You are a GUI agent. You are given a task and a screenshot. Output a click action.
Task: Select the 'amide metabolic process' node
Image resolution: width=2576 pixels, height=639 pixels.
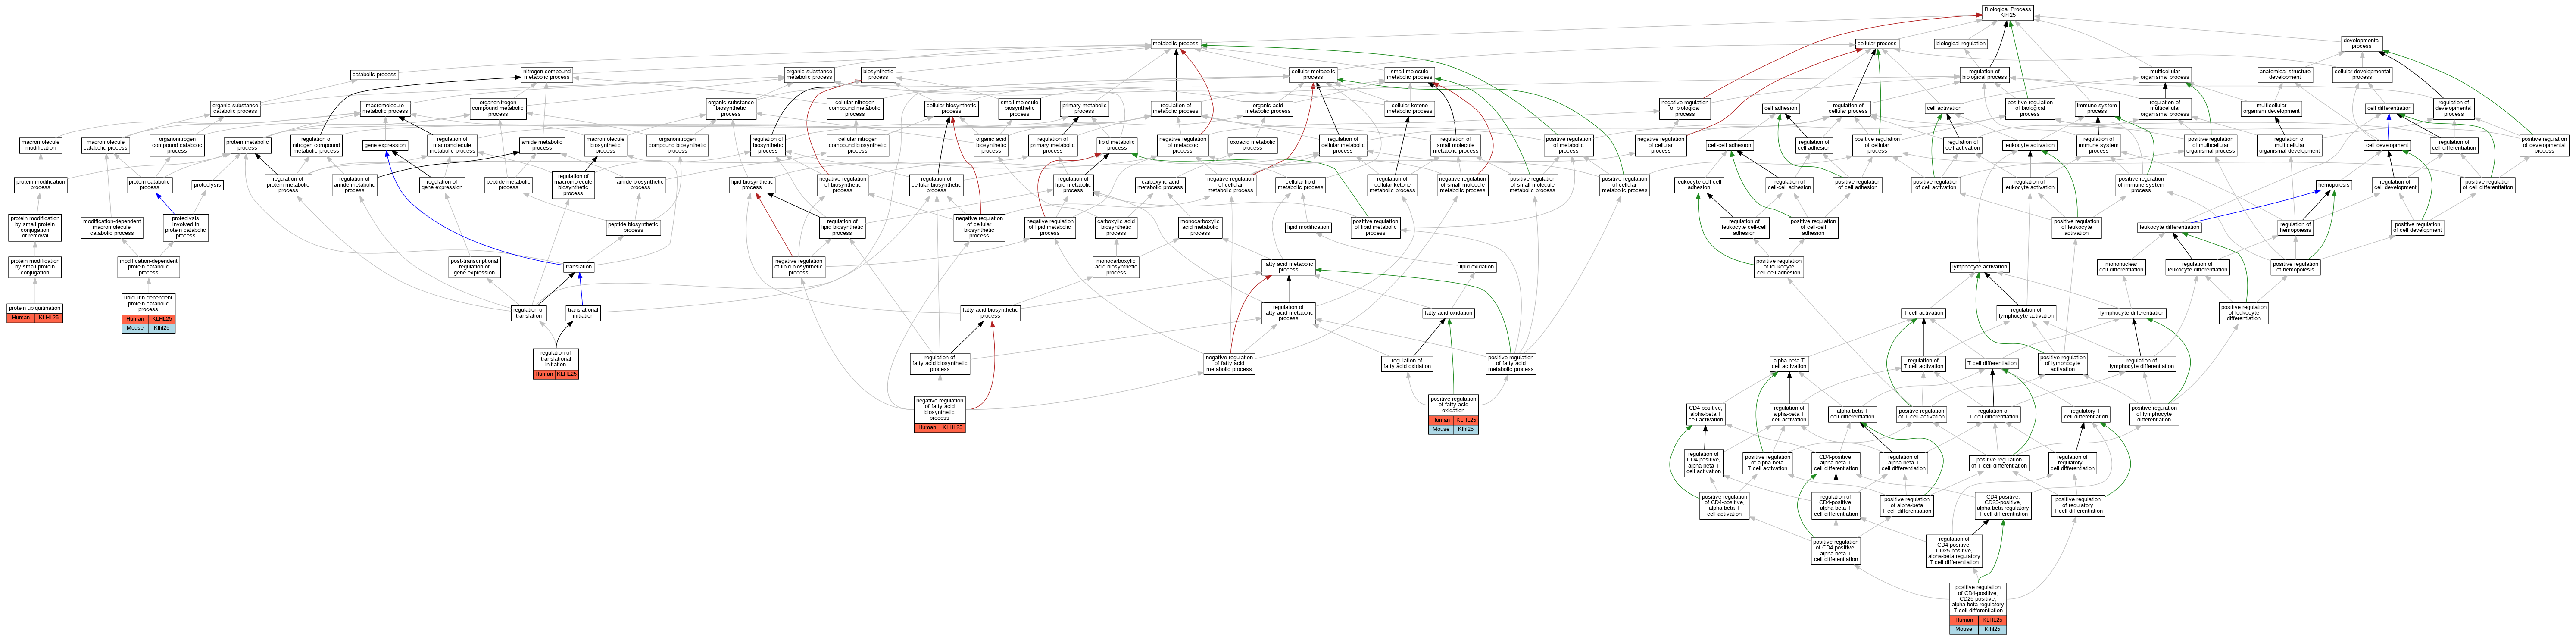pos(542,146)
